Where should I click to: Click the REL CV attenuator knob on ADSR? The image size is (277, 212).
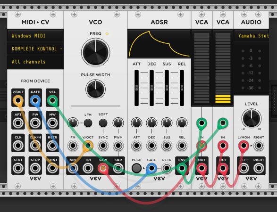tap(182, 123)
